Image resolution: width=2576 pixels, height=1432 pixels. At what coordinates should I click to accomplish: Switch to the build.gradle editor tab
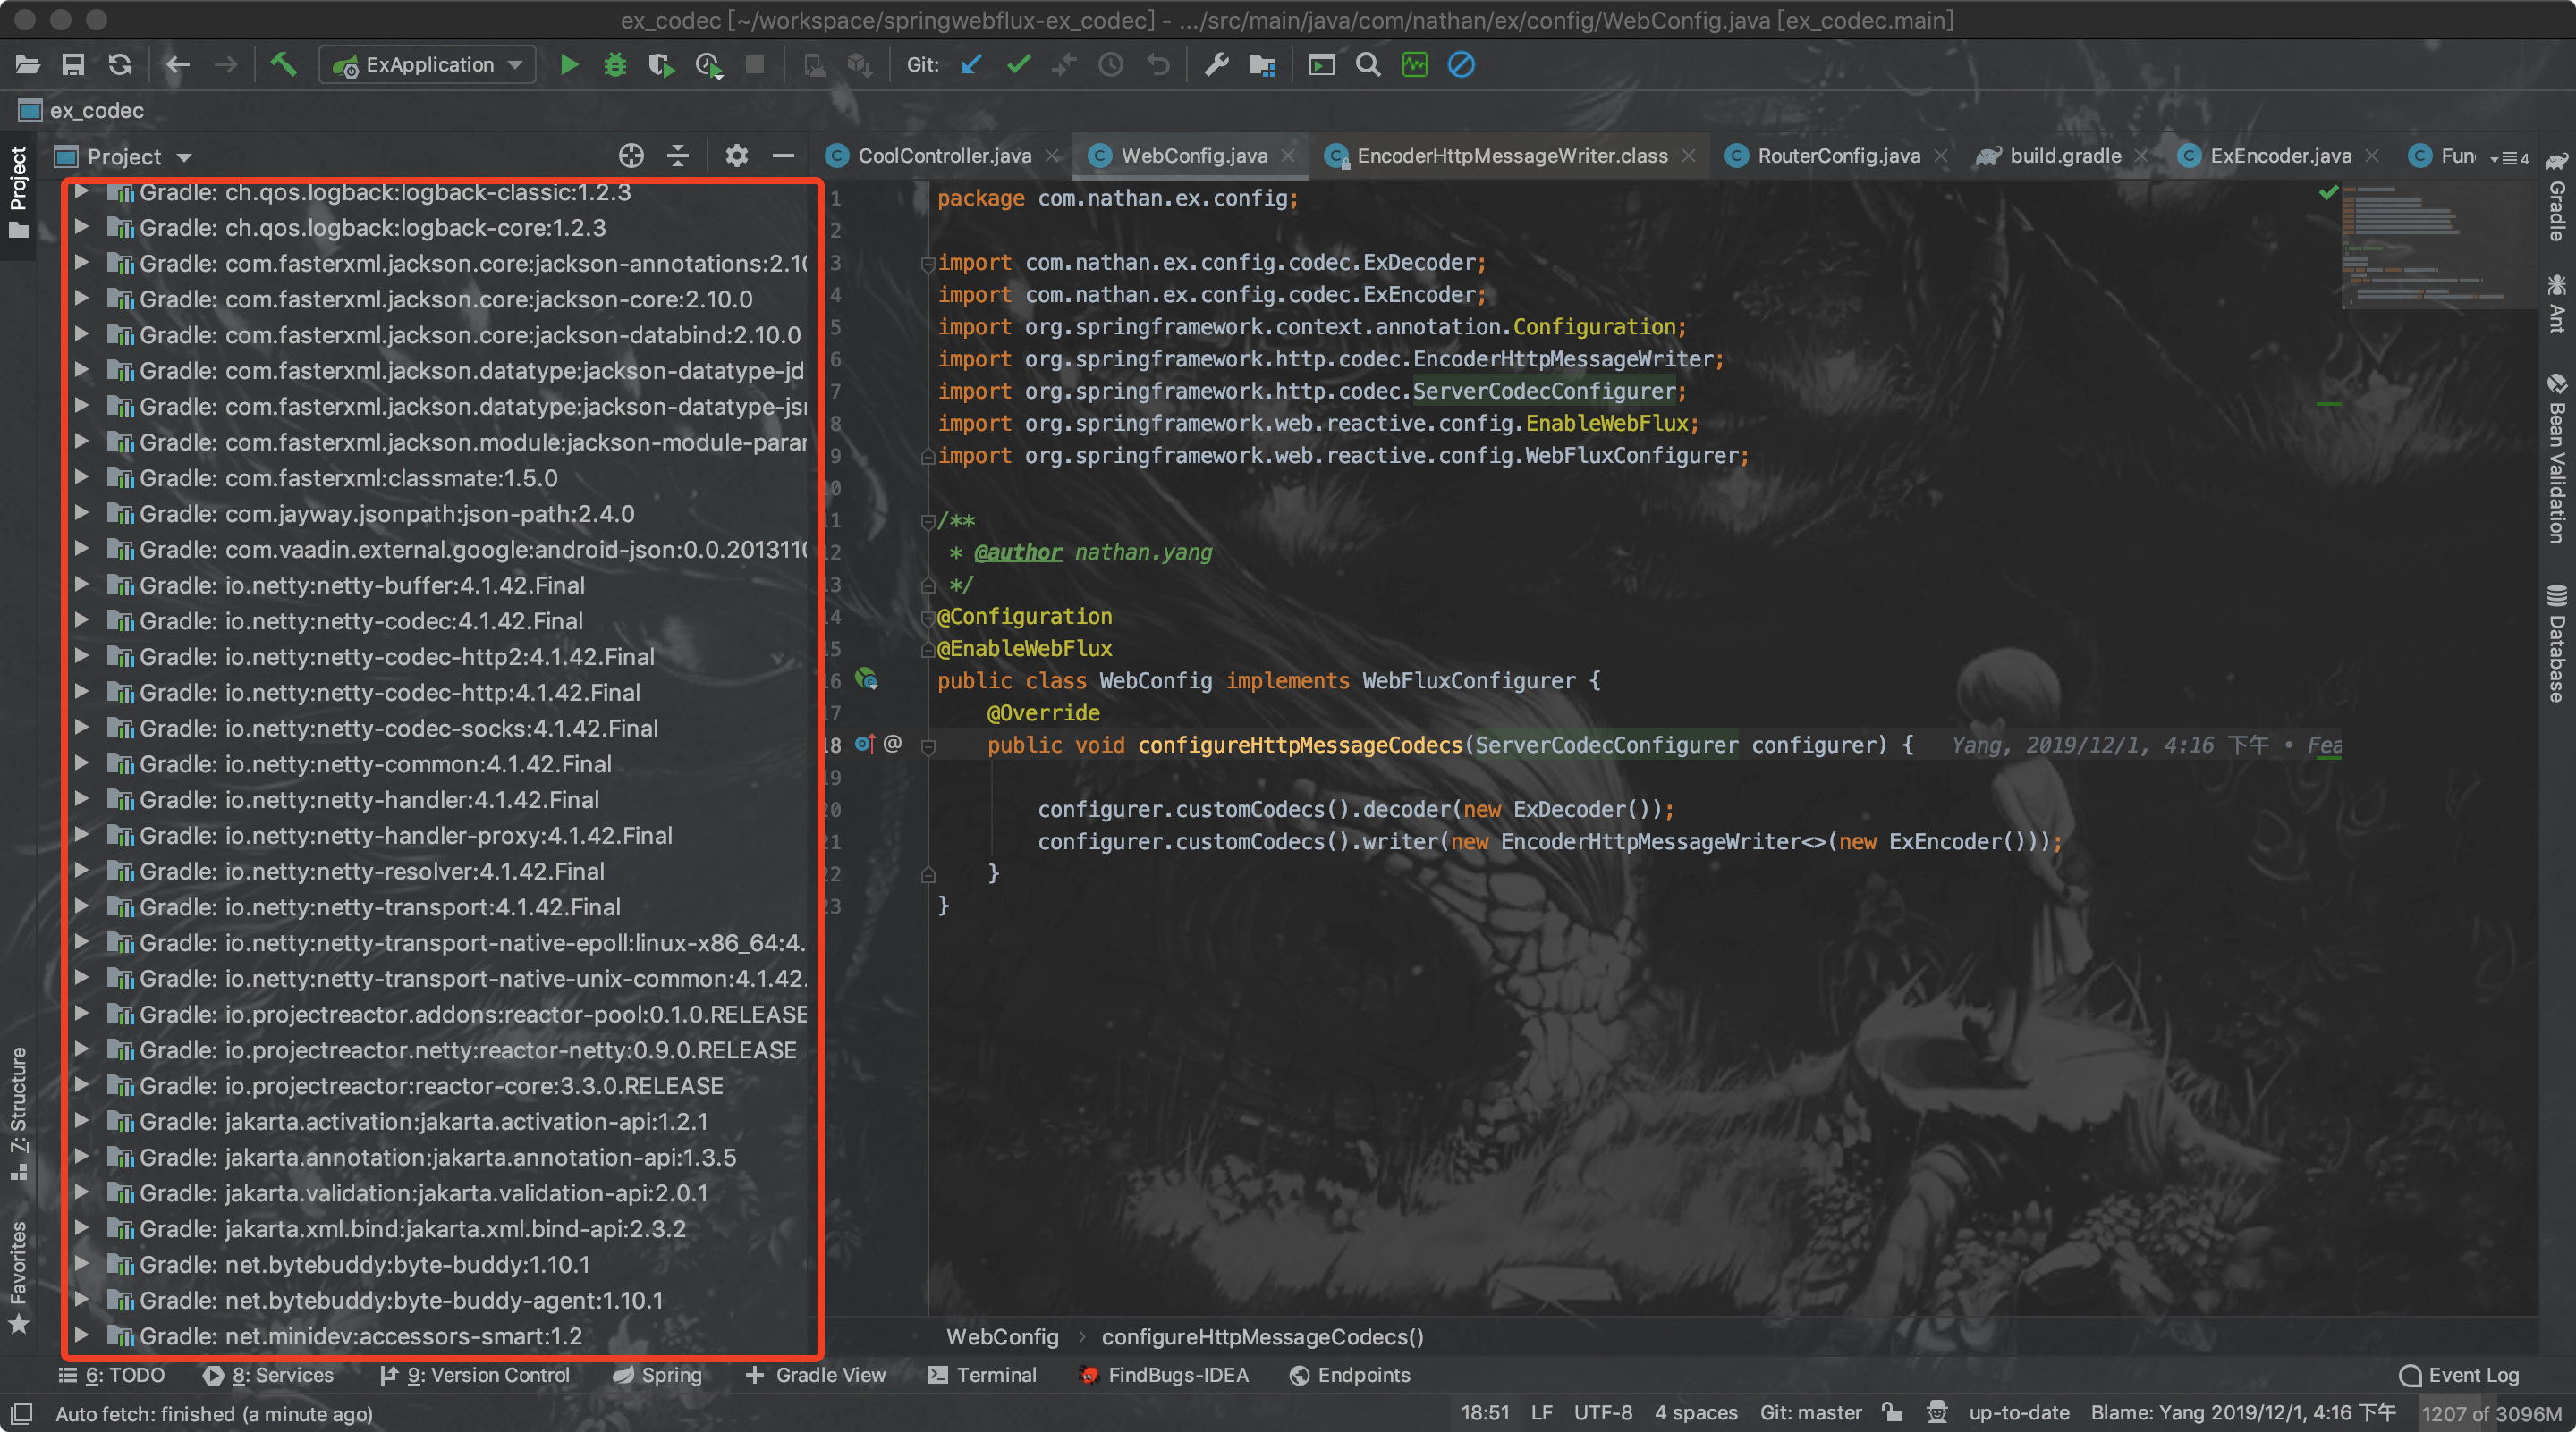(2064, 156)
